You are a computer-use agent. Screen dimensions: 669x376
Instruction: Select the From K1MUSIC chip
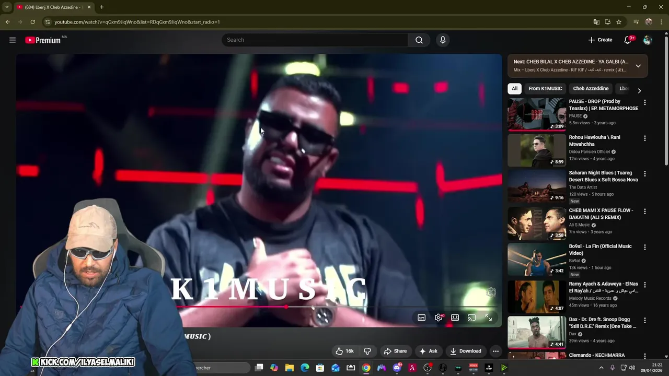[x=545, y=88]
